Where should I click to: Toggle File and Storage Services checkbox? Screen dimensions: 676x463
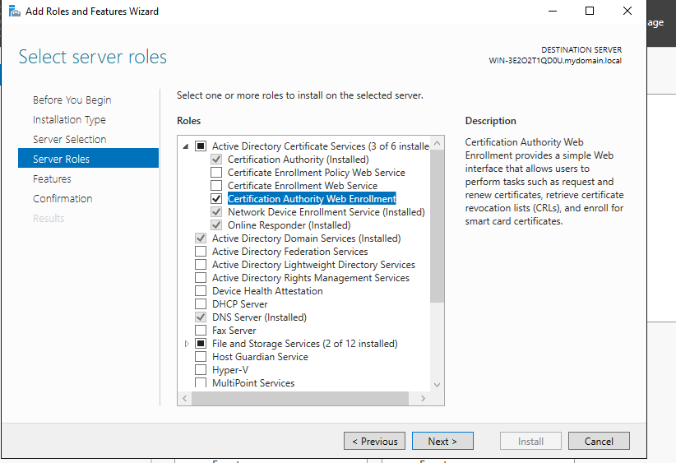tap(201, 344)
